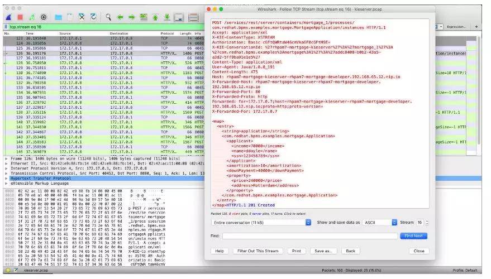Click the go to specified packet icon
Viewport: 491px width, 279px height.
144,17
